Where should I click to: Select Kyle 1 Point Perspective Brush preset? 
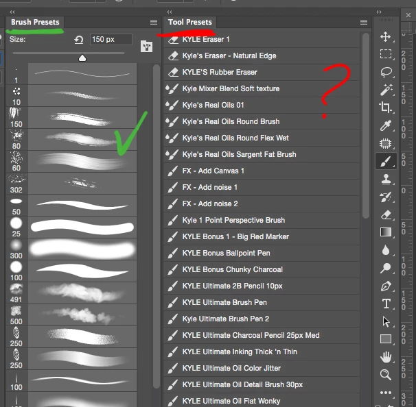[x=262, y=220]
